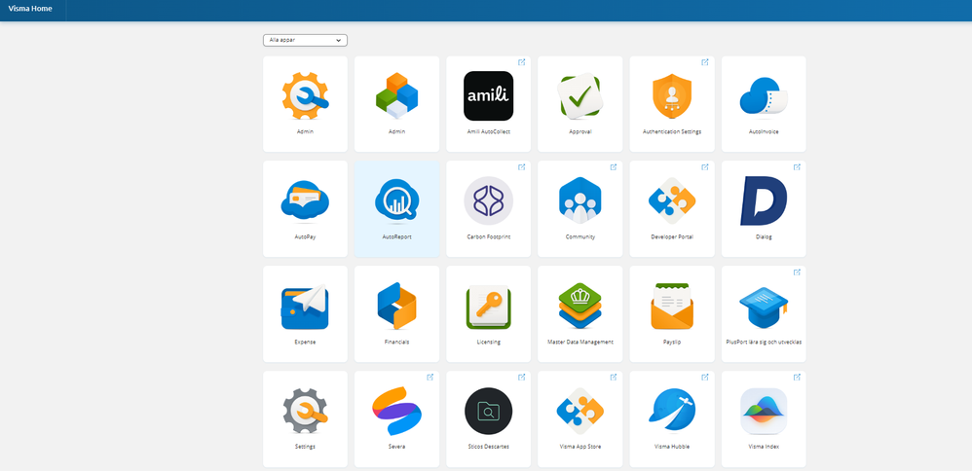Screen dimensions: 972x471
Task: Open the Financials blue orange icon
Action: pyautogui.click(x=396, y=307)
